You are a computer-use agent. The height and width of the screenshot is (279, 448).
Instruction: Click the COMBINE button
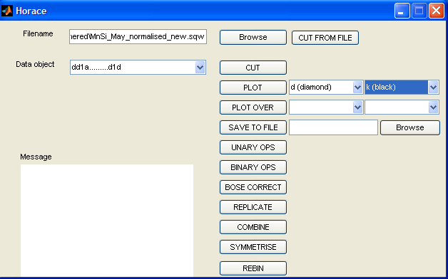(x=253, y=227)
